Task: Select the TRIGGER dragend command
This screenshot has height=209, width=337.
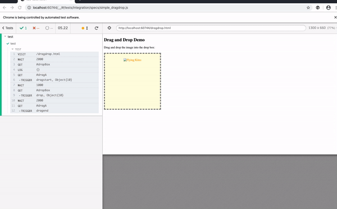Action: click(x=54, y=111)
